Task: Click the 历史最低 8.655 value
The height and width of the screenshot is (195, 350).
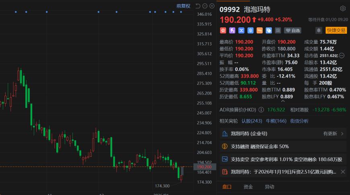Action: [245, 96]
